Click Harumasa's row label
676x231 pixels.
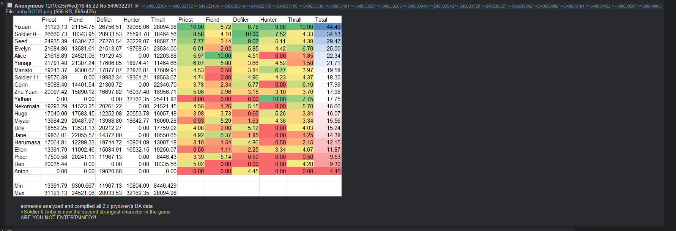[27, 142]
